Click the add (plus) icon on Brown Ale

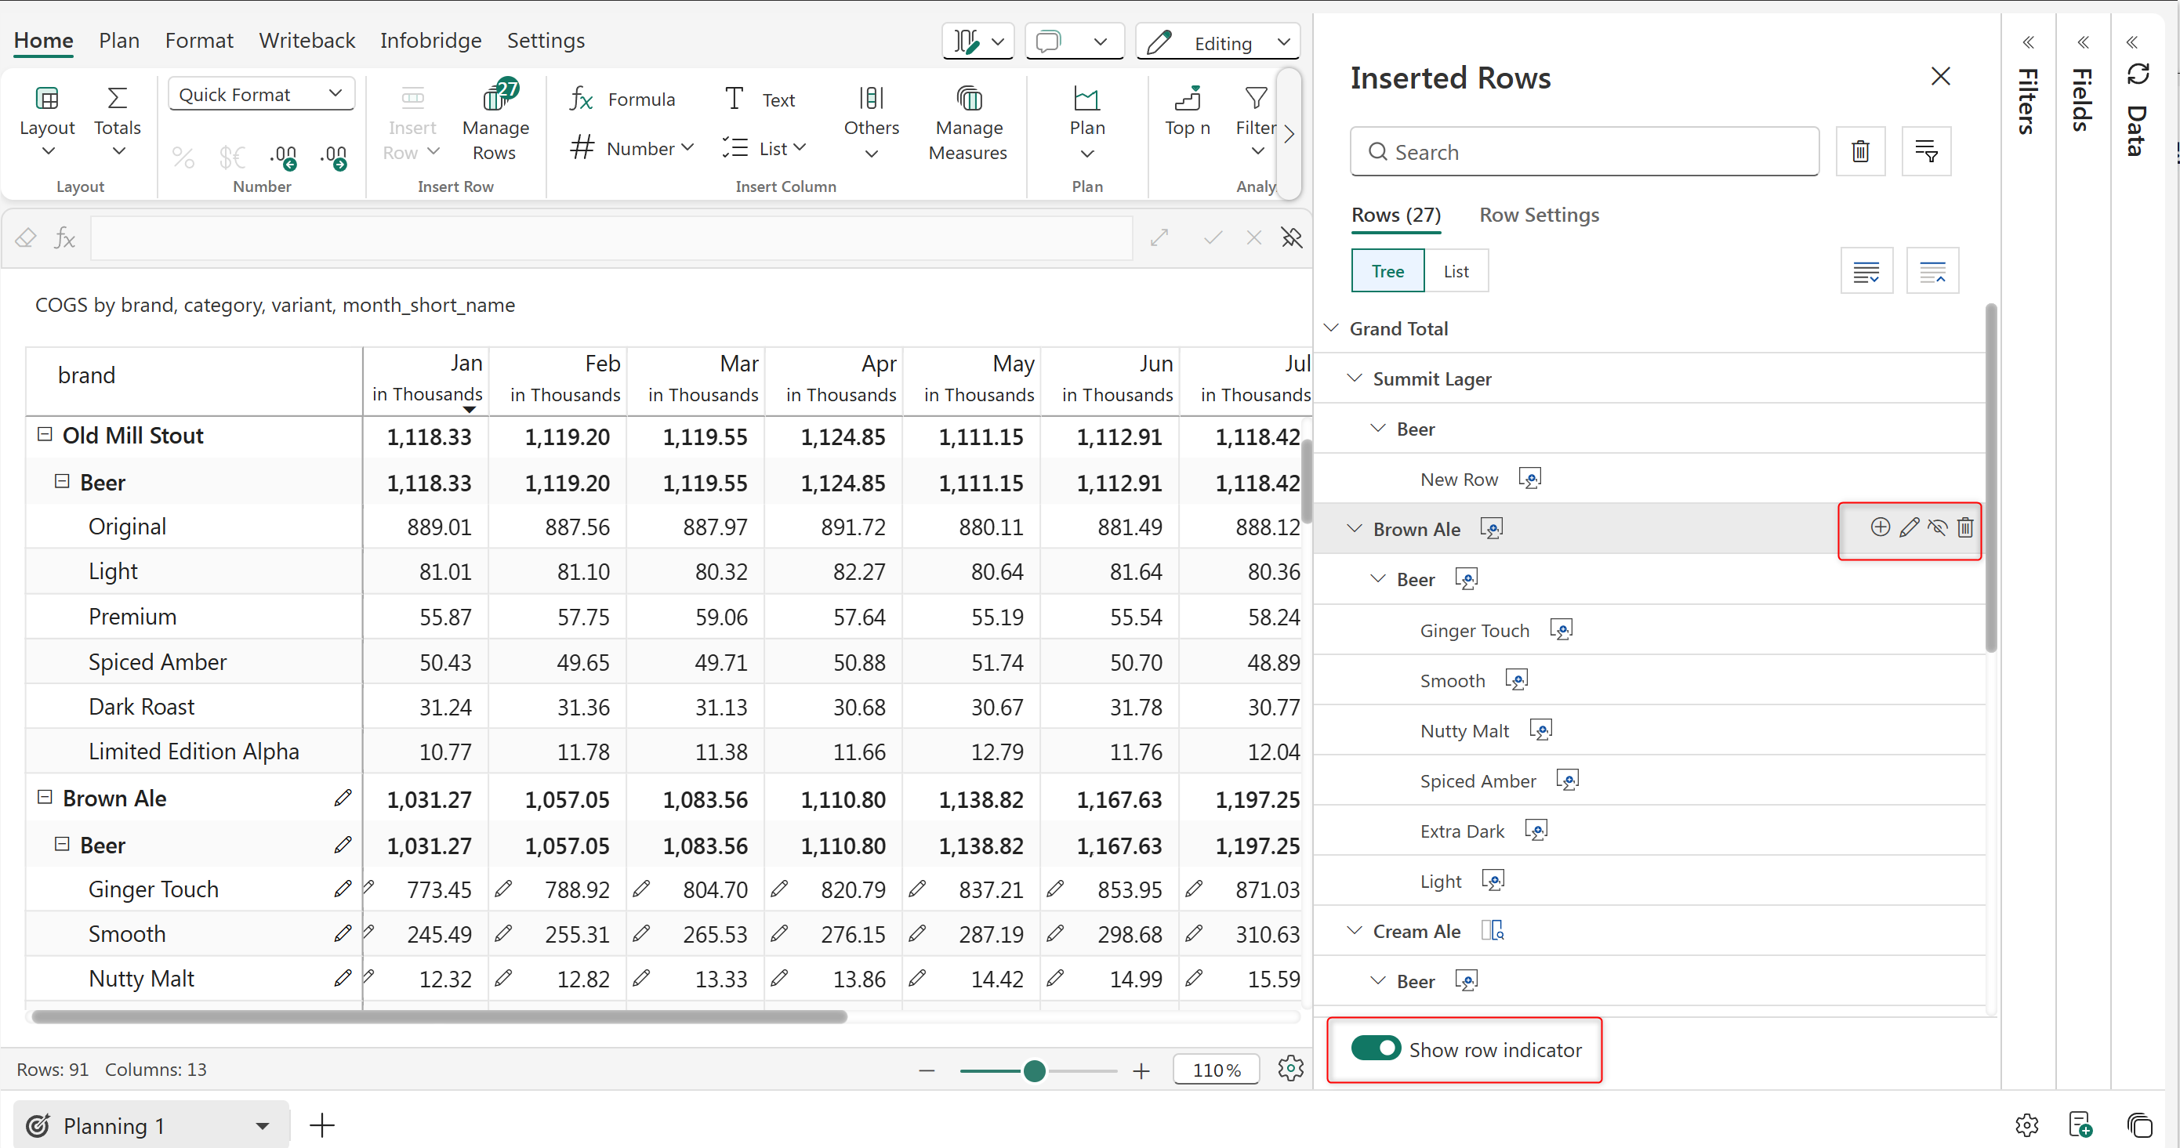pos(1880,528)
